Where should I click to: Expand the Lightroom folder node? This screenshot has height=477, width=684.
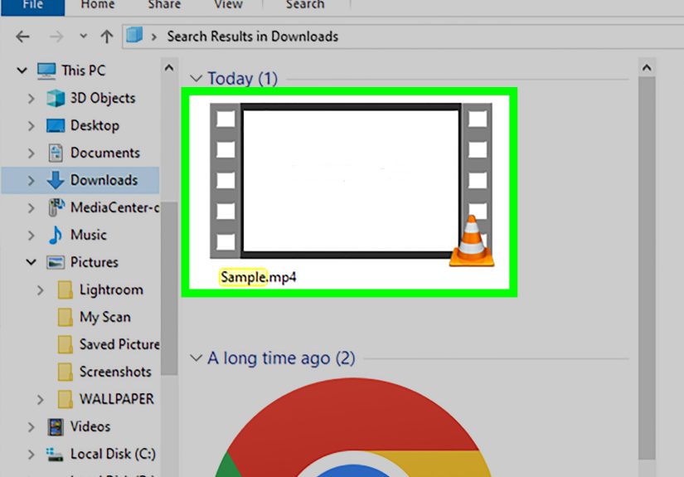coord(40,290)
